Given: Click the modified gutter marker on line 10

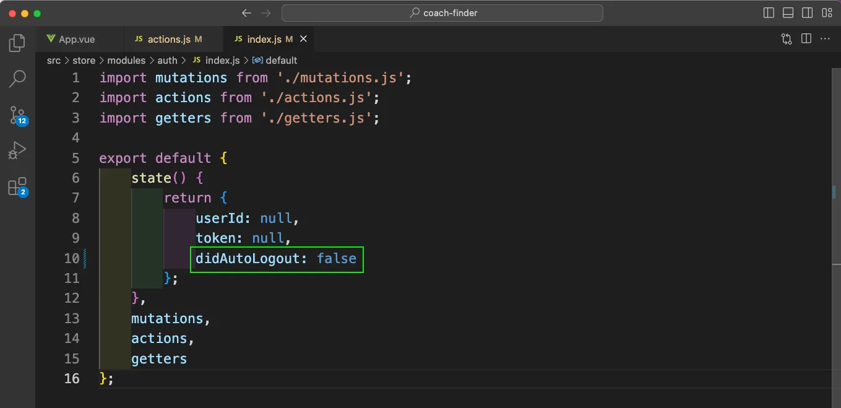Looking at the screenshot, I should click(x=85, y=258).
